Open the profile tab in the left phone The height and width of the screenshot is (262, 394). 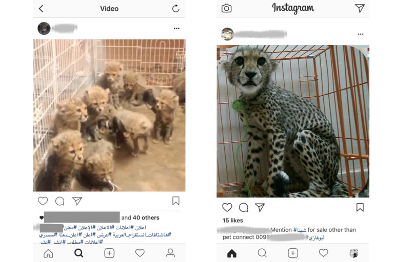(170, 253)
